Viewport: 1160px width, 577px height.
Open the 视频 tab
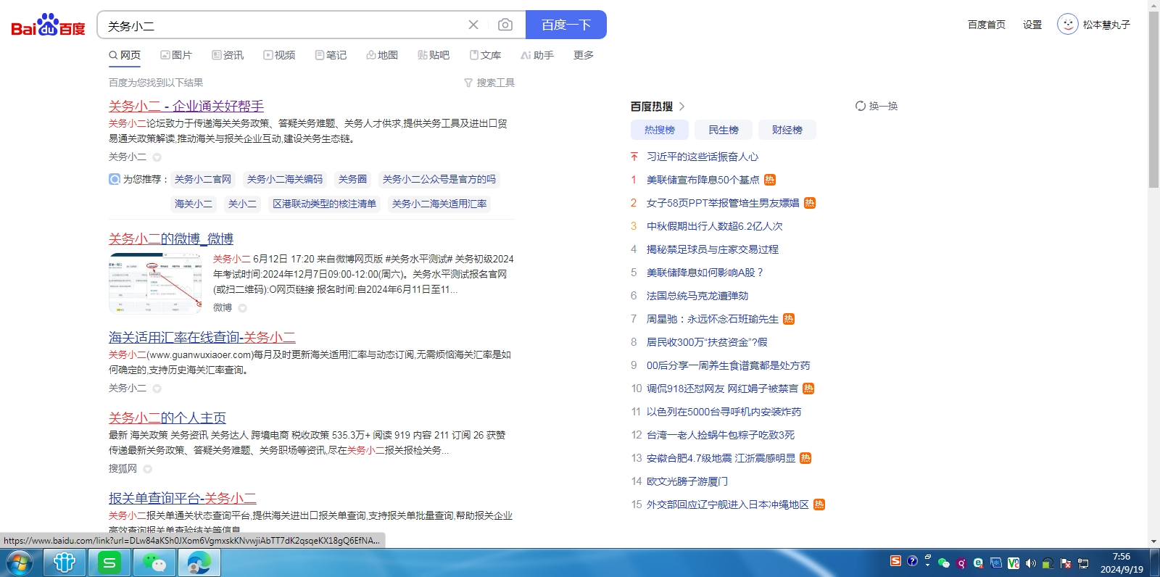[279, 55]
